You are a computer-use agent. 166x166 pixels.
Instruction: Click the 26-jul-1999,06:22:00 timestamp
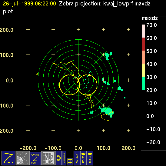click(x=29, y=4)
